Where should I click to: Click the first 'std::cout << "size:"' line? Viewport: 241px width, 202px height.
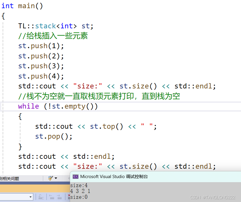[x=117, y=86]
